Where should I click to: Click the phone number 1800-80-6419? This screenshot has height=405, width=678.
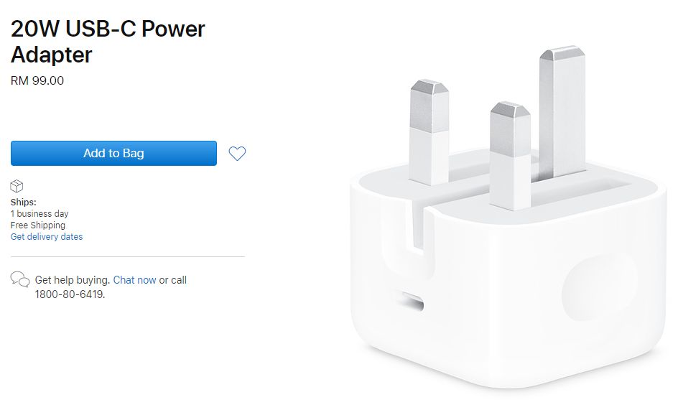click(69, 294)
